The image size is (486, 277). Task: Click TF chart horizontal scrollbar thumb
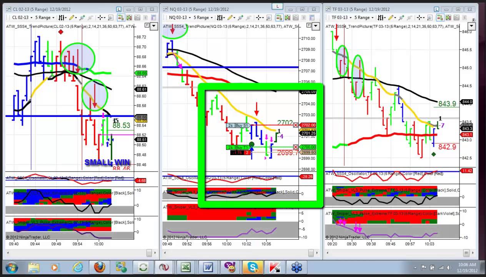point(466,253)
